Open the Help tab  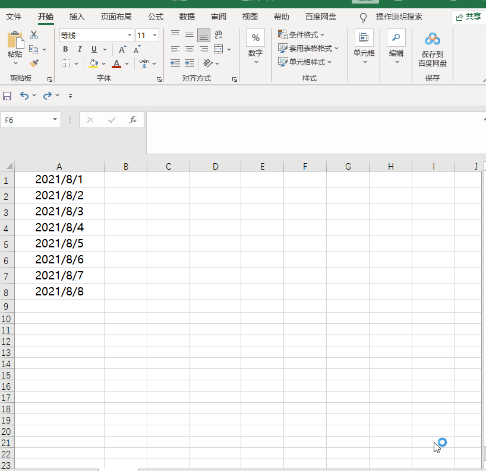[282, 17]
